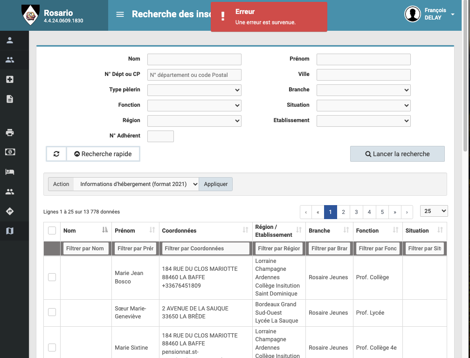
Task: Select the printer icon in the sidebar
Action: (x=9, y=132)
